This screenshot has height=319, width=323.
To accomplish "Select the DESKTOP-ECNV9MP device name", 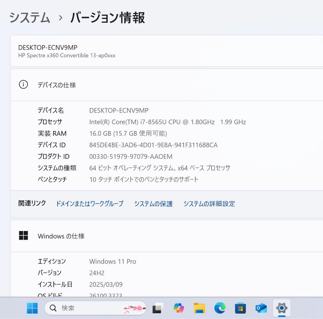I will coord(48,47).
